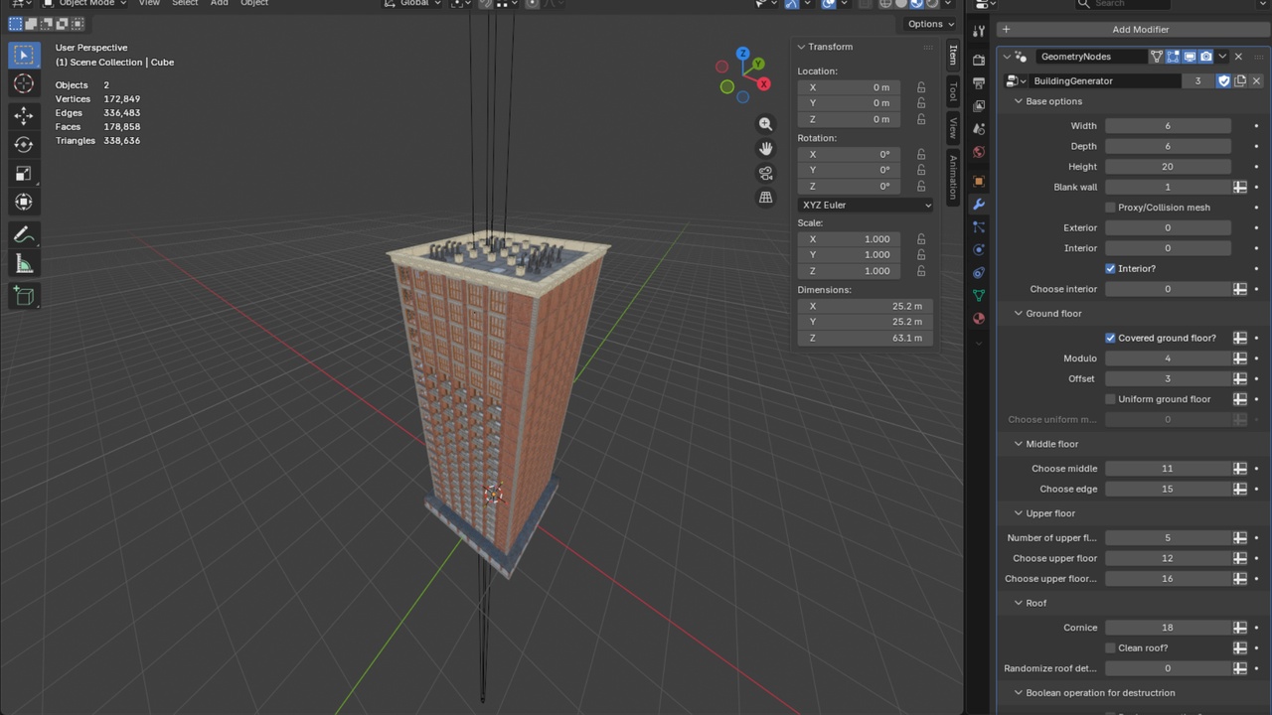
Task: Select the Measure ruler tool
Action: 24,264
